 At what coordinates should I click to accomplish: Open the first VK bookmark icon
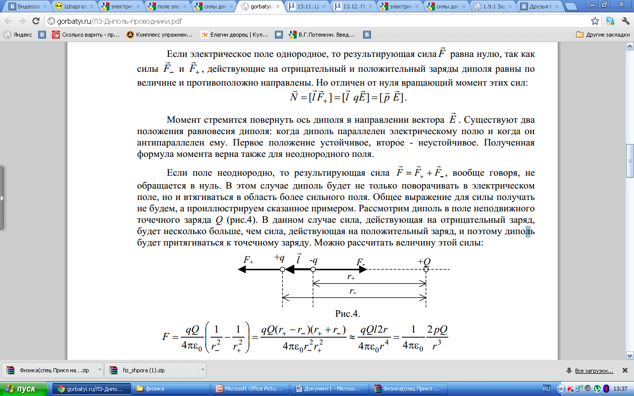coord(43,35)
